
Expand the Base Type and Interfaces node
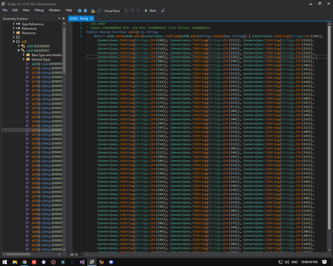click(x=24, y=55)
